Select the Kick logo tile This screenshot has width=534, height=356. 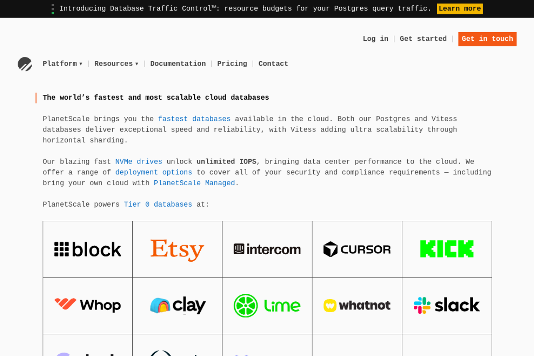tap(447, 249)
